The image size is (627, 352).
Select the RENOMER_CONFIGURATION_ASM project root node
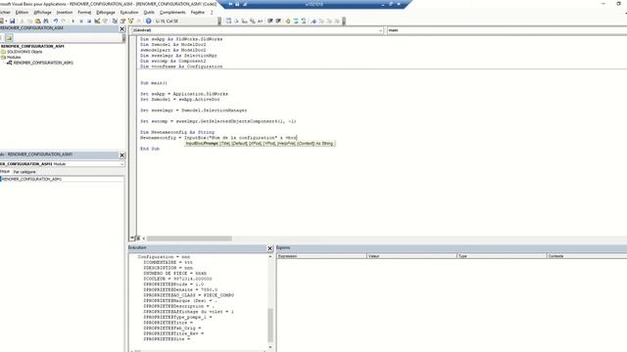coord(32,46)
